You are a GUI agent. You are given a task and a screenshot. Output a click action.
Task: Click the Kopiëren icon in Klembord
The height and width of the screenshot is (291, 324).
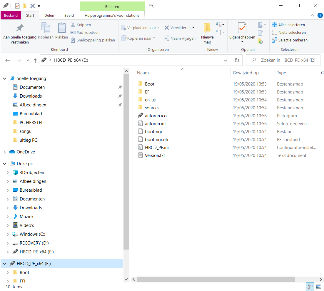coord(46,28)
